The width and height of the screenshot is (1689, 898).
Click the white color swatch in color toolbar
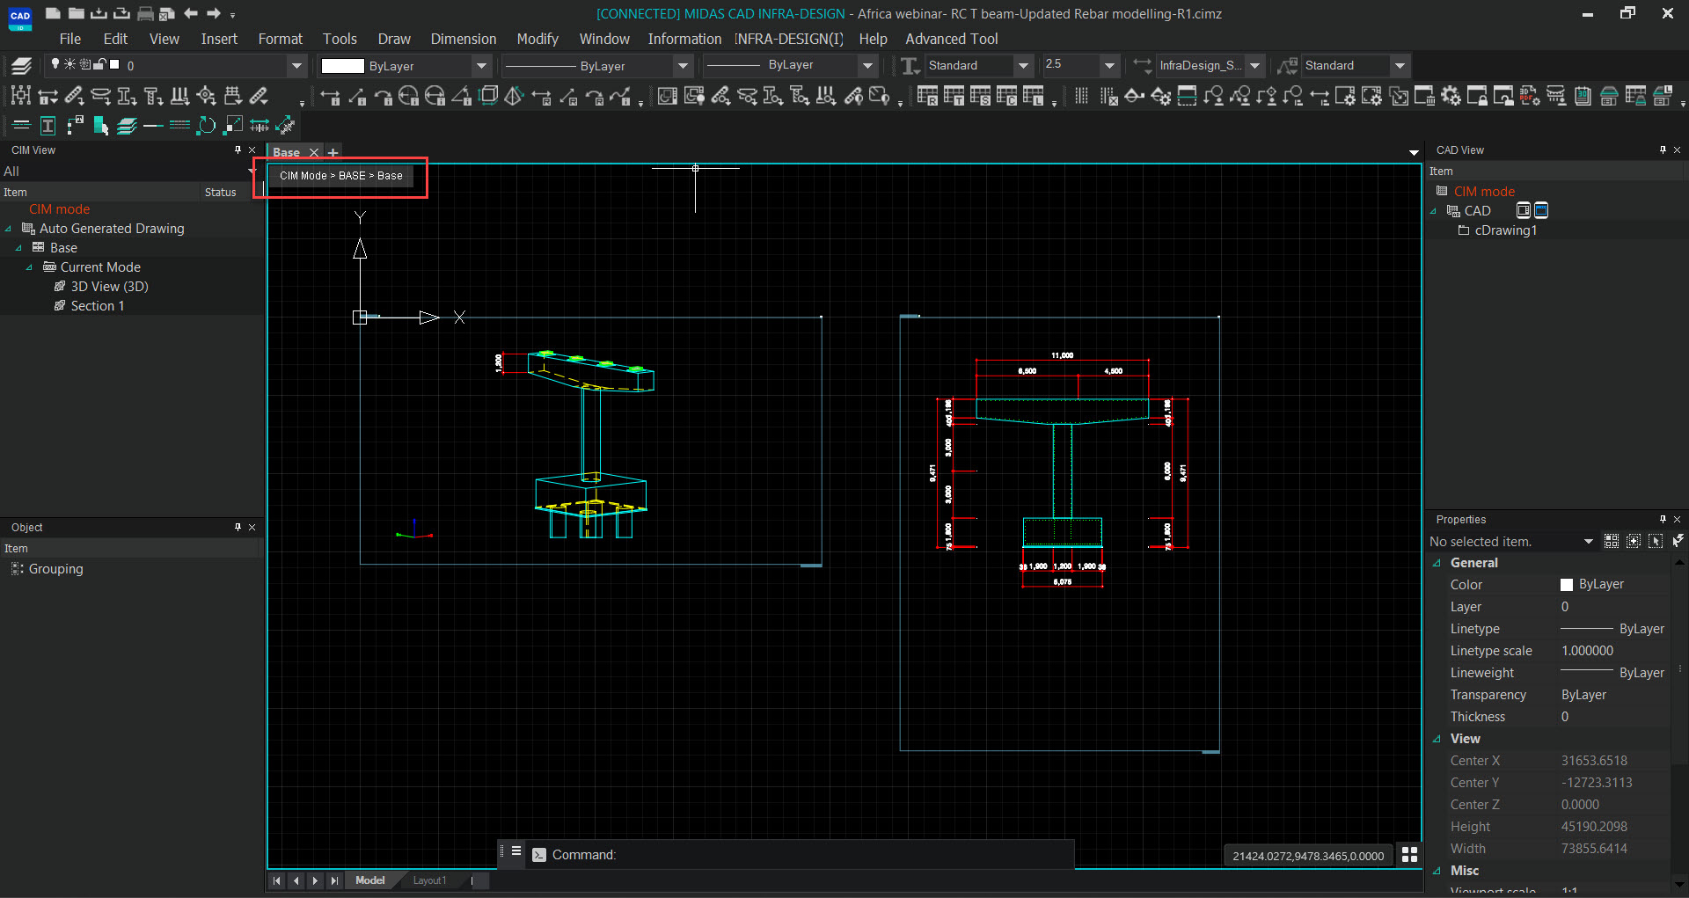coord(342,66)
